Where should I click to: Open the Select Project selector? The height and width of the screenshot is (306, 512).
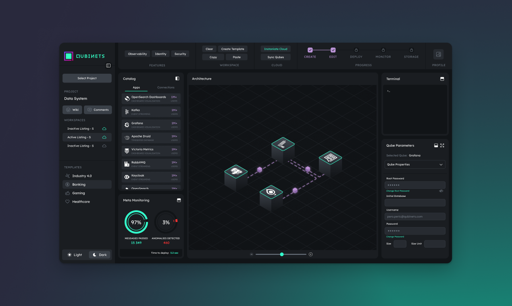click(87, 78)
